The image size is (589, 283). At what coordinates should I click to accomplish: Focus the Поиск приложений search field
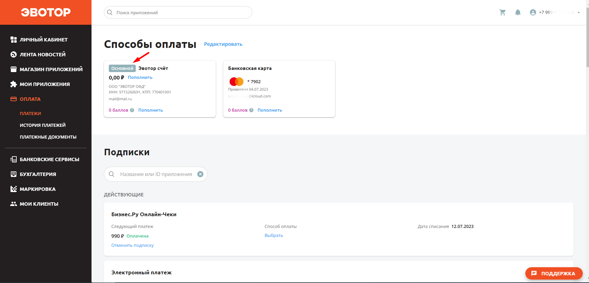tap(178, 12)
